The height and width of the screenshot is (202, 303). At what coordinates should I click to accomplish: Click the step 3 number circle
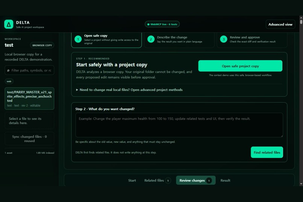(x=224, y=39)
